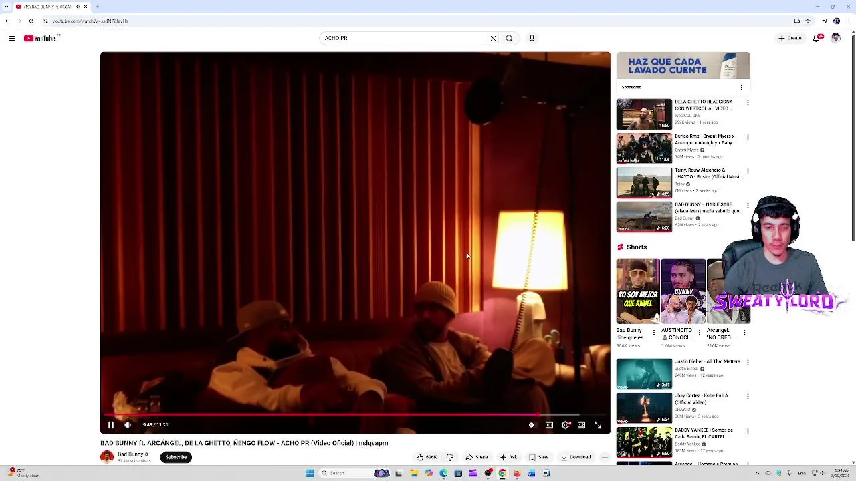Click the HAZ QUE CADA LAVADO CUENTE ad
This screenshot has height=481, width=856.
coord(683,65)
